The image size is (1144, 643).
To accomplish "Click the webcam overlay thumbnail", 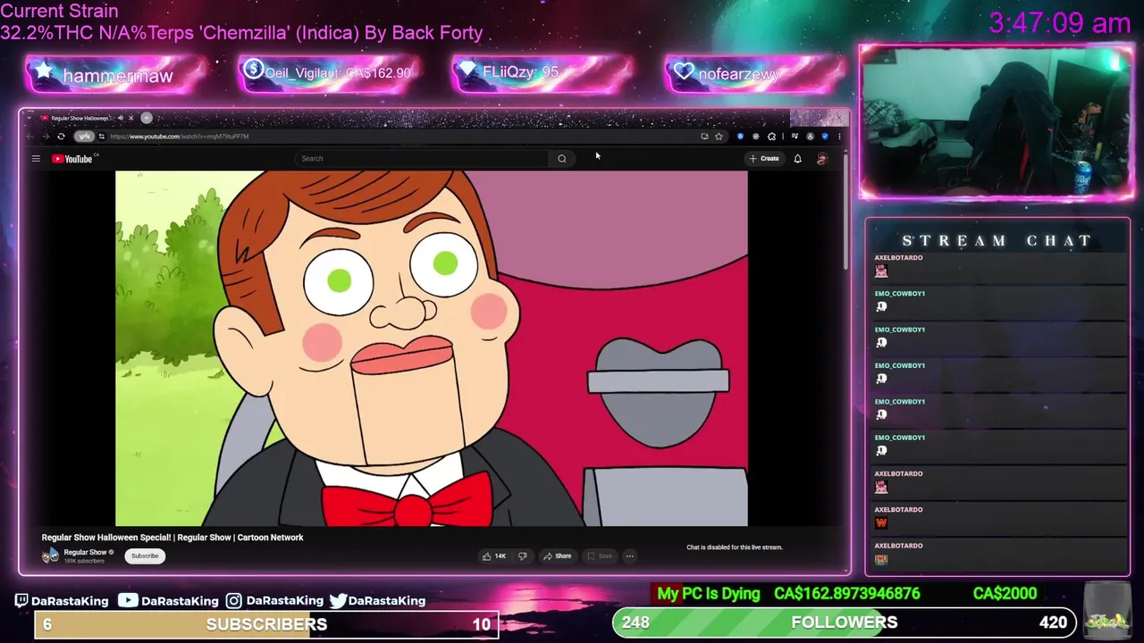I will click(996, 121).
